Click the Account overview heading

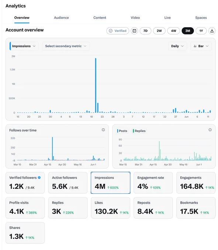(24, 30)
